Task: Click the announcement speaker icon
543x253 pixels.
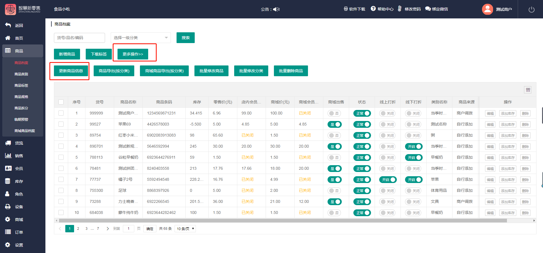Action: pyautogui.click(x=276, y=9)
